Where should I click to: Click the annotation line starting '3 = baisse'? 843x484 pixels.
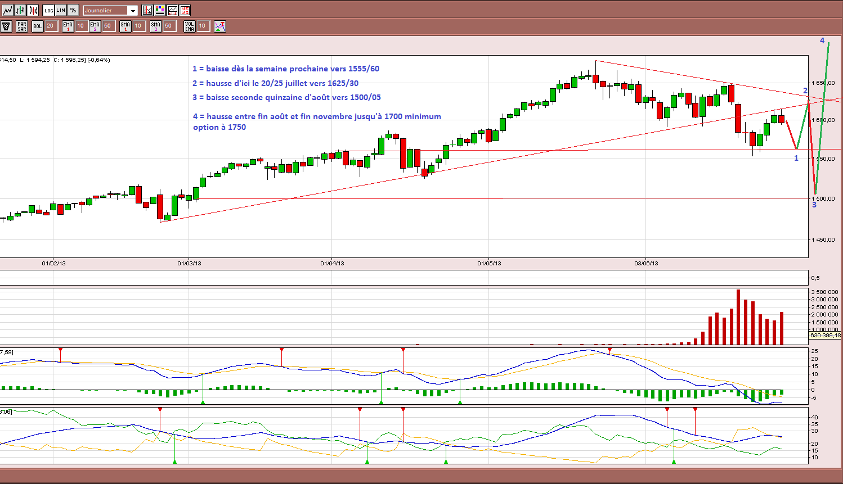coord(286,97)
